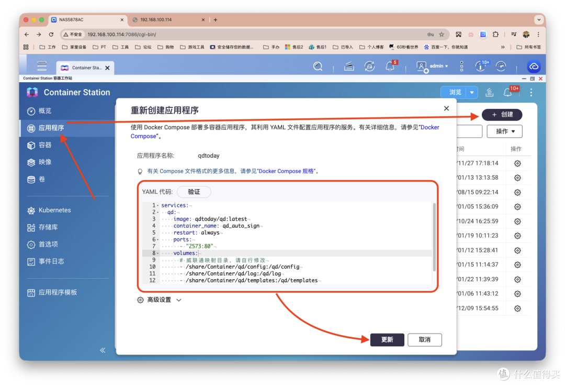Screen dimensions: 565x386
Task: Open the QTS search magnifier icon
Action: click(x=318, y=67)
